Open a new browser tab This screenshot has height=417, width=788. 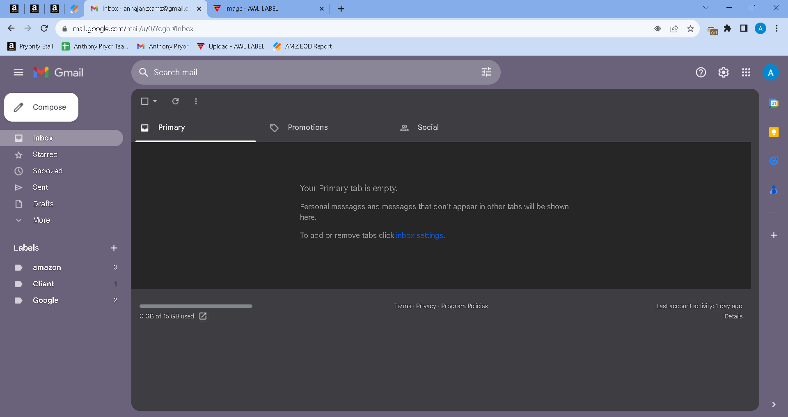click(341, 9)
